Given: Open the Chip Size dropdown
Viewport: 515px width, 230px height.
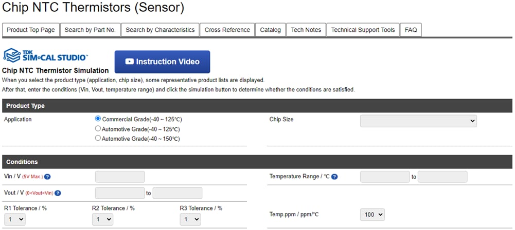Looking at the screenshot, I should [x=418, y=121].
